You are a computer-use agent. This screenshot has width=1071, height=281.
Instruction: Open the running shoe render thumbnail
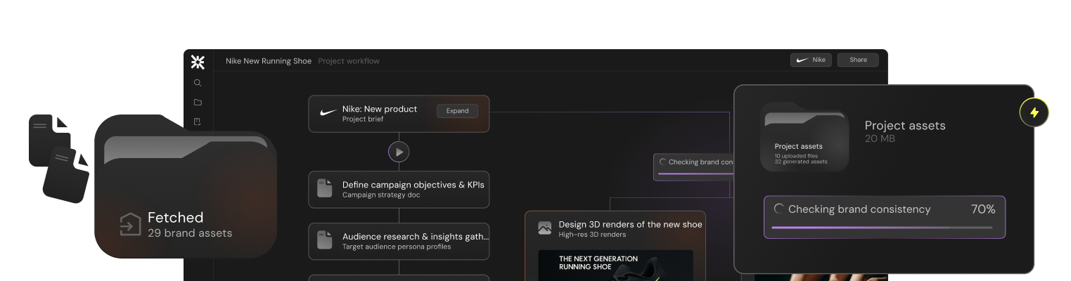(615, 266)
